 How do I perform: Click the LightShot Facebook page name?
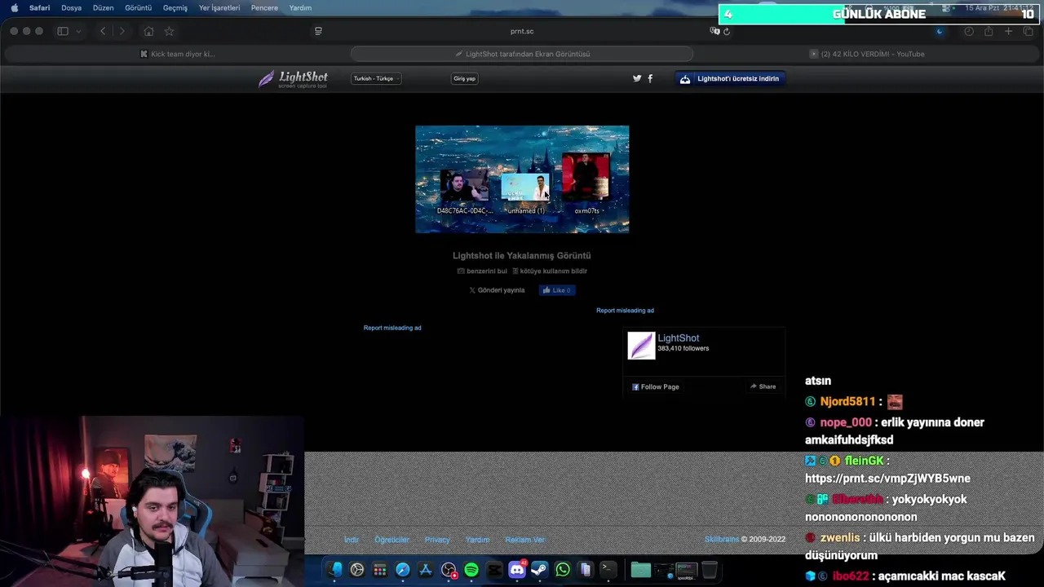(679, 338)
